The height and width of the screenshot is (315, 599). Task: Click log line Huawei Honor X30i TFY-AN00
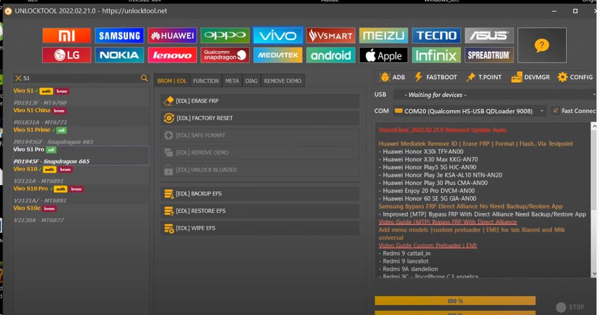(421, 152)
